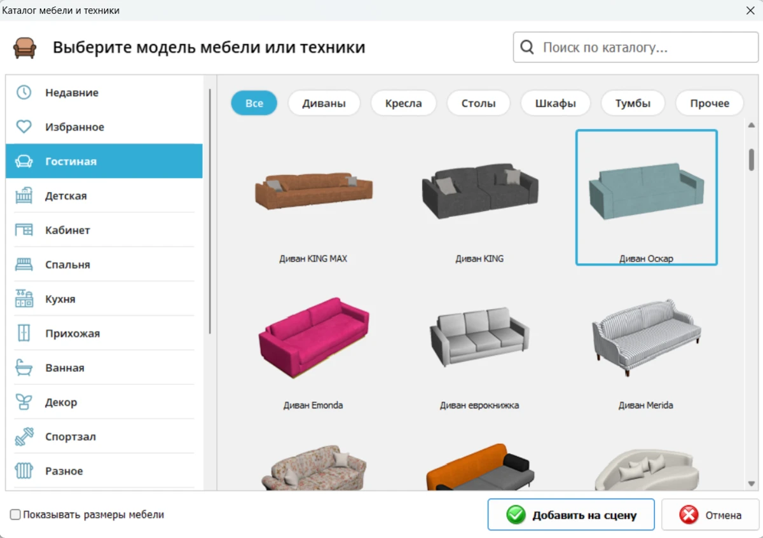Close the catalog dialog window
Image resolution: width=763 pixels, height=538 pixels.
(x=750, y=10)
